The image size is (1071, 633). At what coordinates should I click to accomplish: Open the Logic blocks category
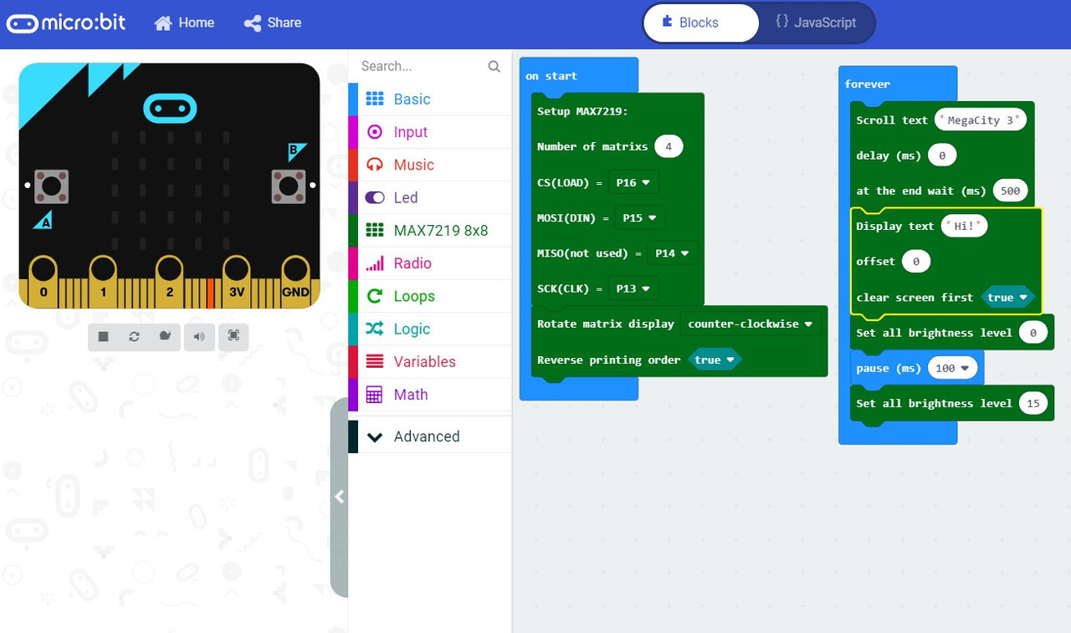click(x=429, y=329)
